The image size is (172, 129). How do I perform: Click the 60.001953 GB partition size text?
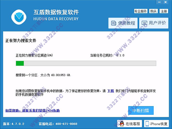[x=61, y=75]
